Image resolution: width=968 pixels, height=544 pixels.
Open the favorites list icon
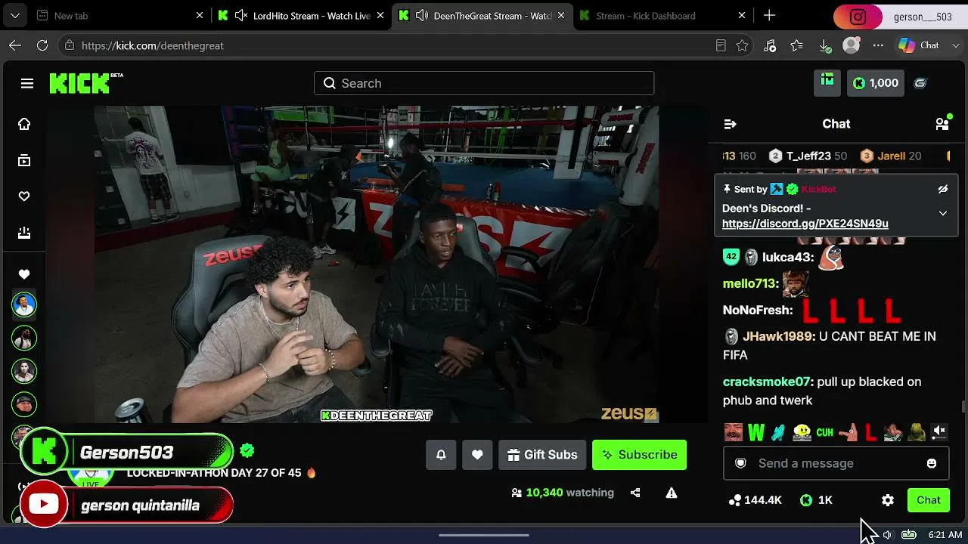(797, 45)
